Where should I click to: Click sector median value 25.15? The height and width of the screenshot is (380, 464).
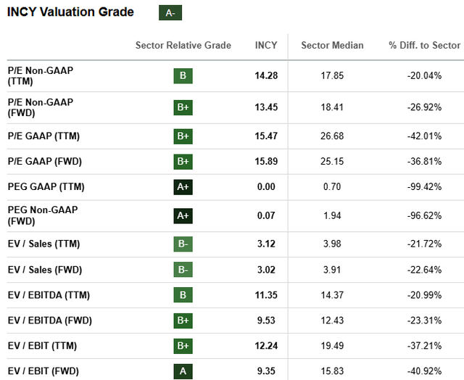(332, 162)
